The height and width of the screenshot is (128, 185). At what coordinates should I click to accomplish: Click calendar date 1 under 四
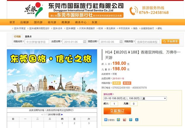coord(62,123)
